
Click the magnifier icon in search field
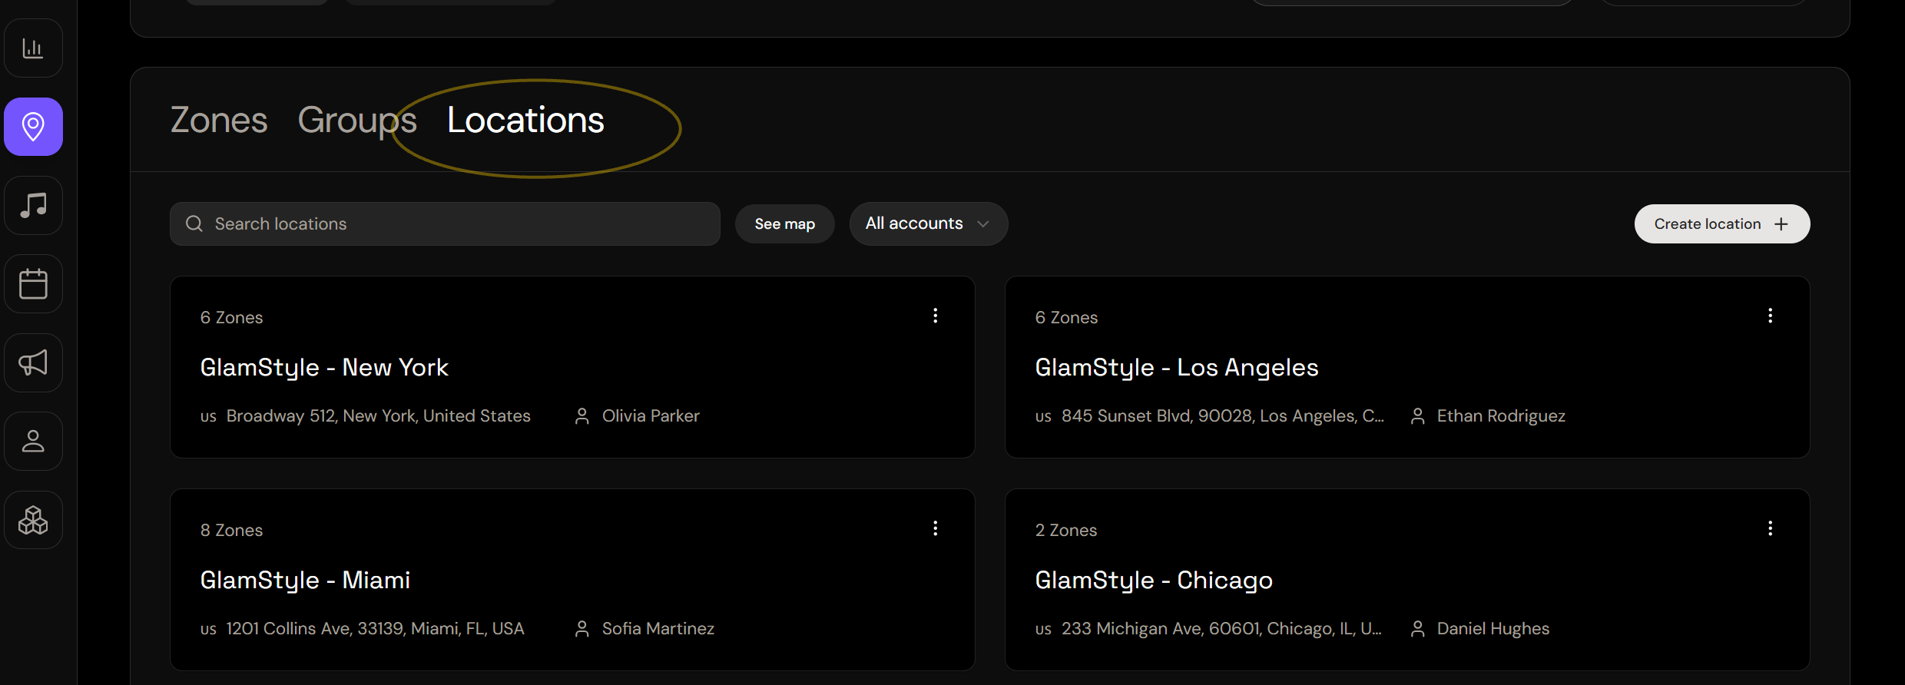[194, 223]
